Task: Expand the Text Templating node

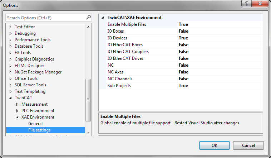Action: click(10, 91)
